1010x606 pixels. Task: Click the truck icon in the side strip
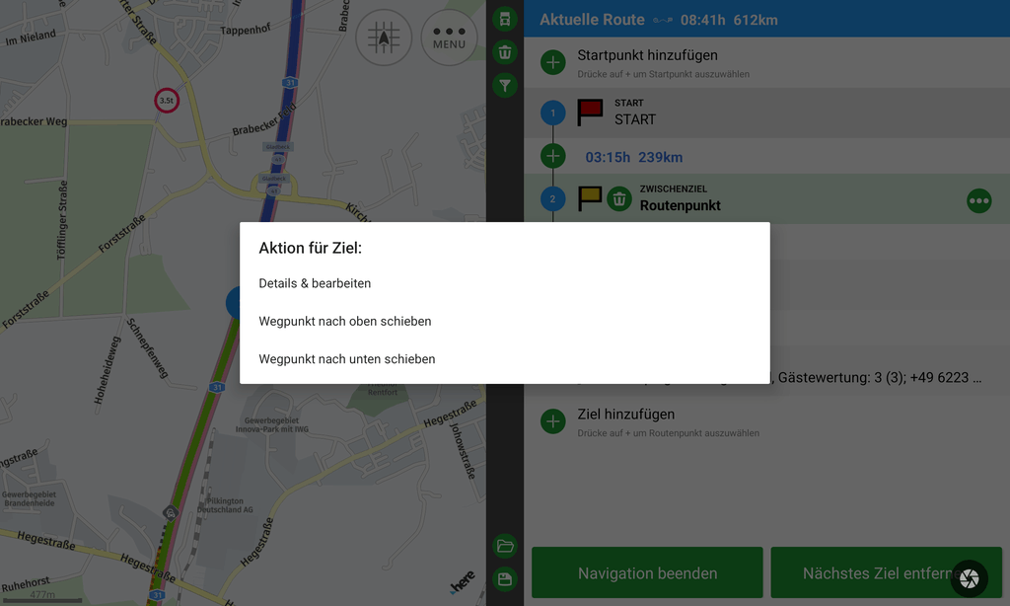tap(505, 19)
